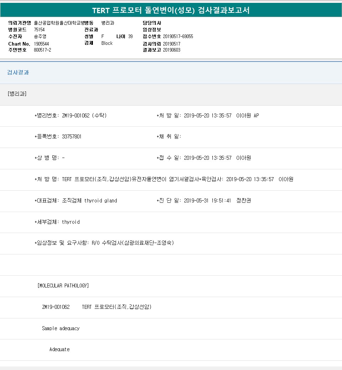The height and width of the screenshot is (370, 342).
Task: Click the TERT 프로모터 검사결과보고서 title banner
Action: tap(171, 10)
